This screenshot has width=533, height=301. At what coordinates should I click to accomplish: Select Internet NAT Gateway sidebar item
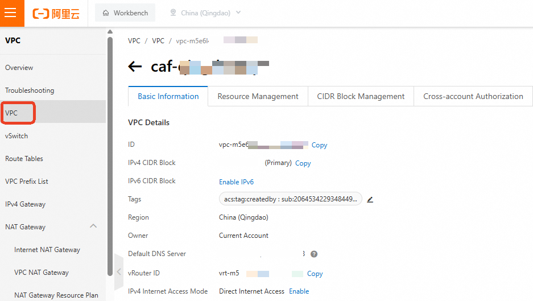pos(47,250)
